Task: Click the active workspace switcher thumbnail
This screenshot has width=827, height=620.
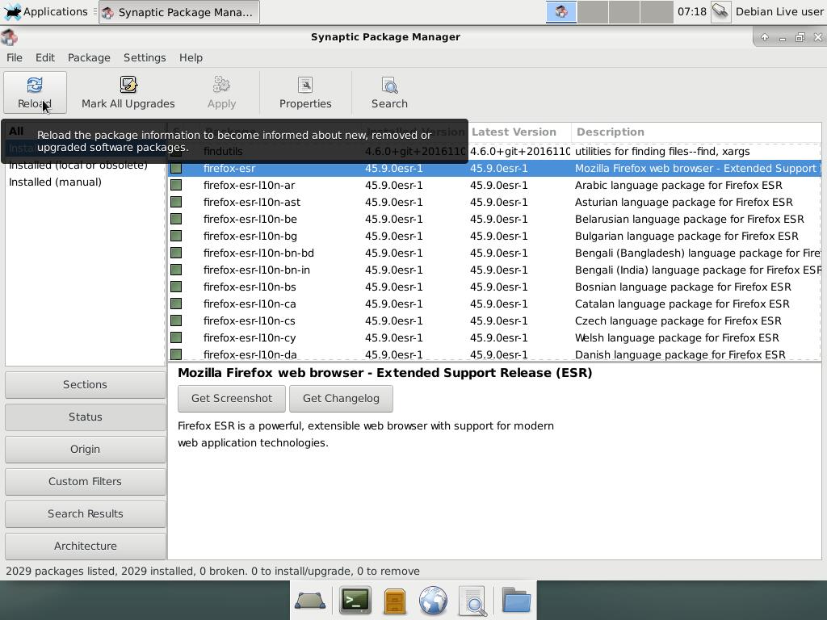Action: click(x=561, y=11)
